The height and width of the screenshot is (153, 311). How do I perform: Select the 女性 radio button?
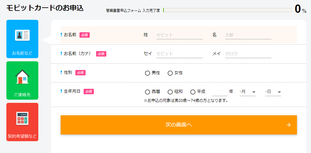[x=170, y=73]
